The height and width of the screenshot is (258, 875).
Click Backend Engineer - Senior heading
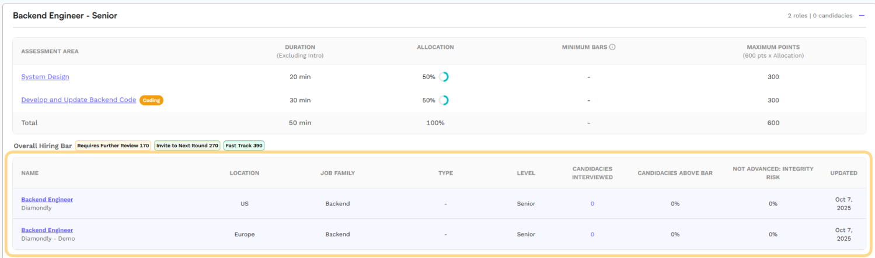tap(65, 16)
